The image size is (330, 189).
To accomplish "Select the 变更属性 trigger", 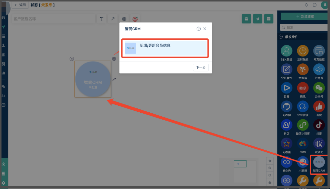I will (x=286, y=72).
